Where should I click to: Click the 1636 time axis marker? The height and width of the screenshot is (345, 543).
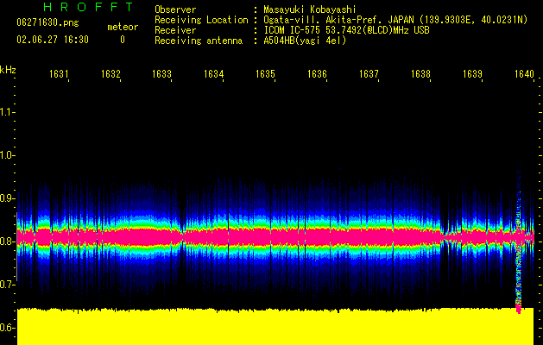click(x=317, y=74)
